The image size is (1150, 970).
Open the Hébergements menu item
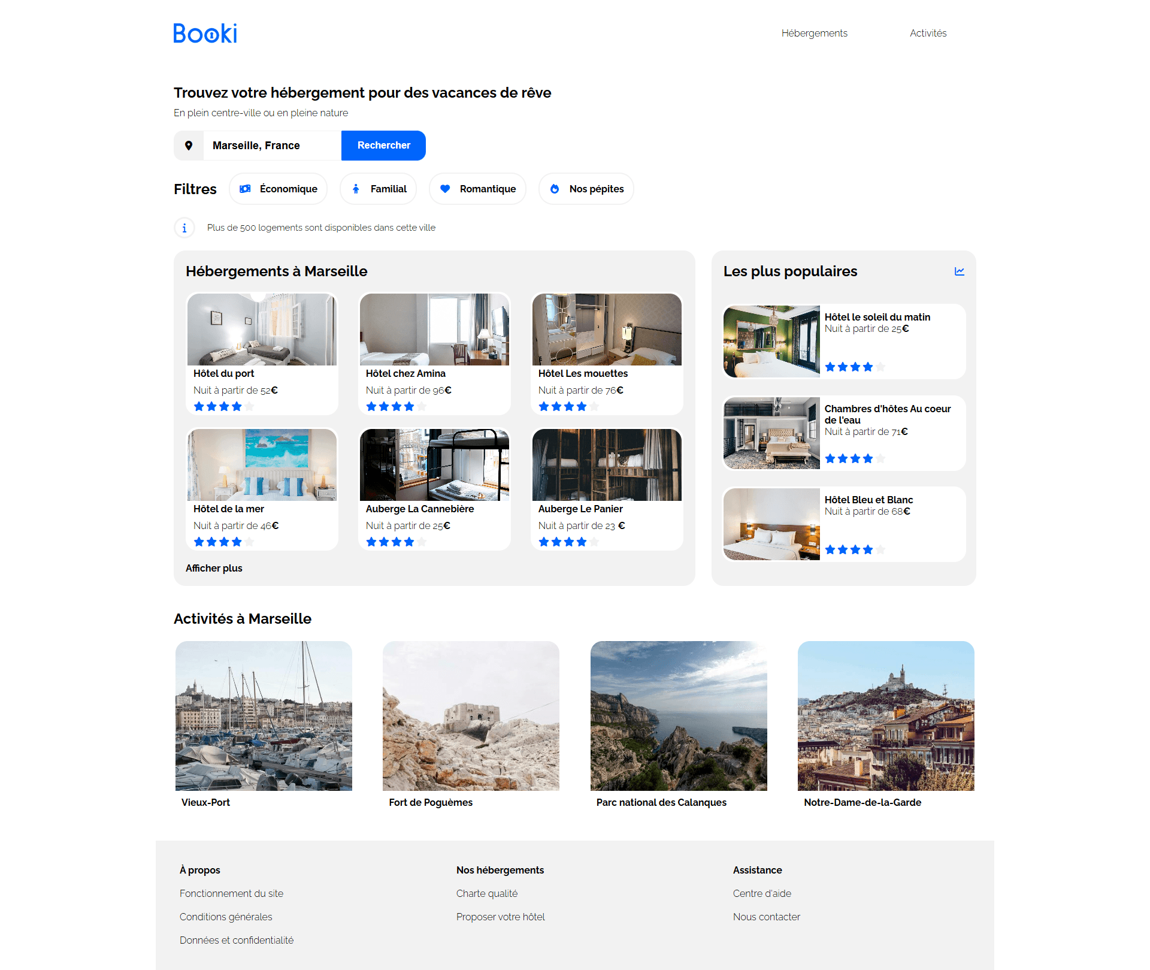pyautogui.click(x=814, y=33)
